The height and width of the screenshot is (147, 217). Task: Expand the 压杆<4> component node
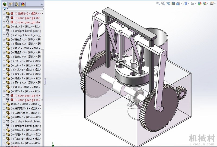click(4, 65)
